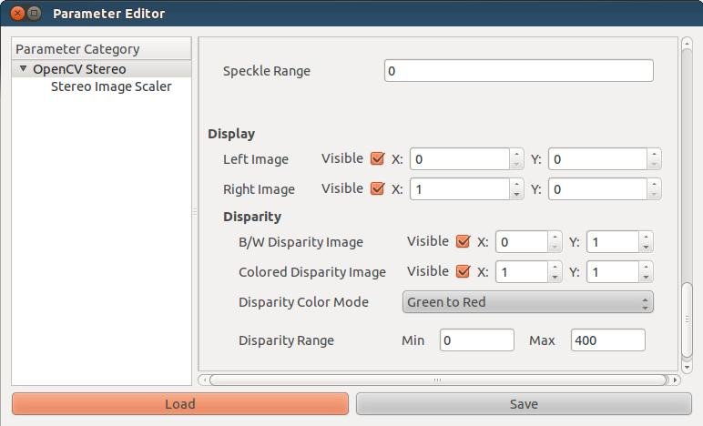Click the Load button
The image size is (703, 426).
180,403
